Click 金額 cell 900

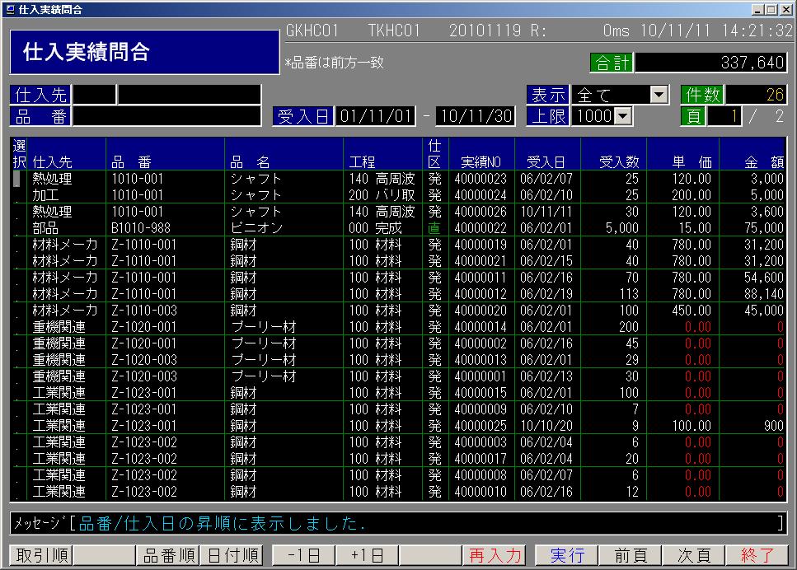pyautogui.click(x=774, y=426)
